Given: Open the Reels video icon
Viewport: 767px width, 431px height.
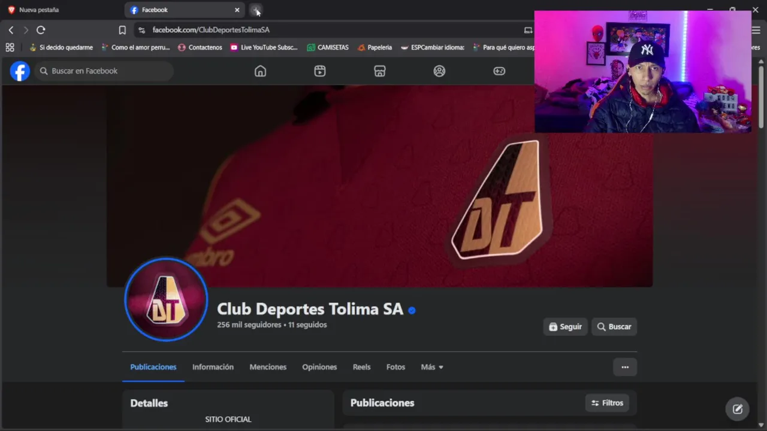Looking at the screenshot, I should pyautogui.click(x=320, y=71).
